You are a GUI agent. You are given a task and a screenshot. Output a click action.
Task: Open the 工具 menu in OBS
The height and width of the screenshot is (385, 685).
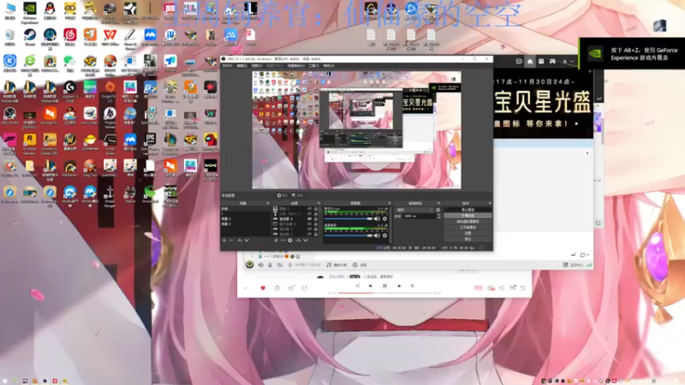[313, 66]
